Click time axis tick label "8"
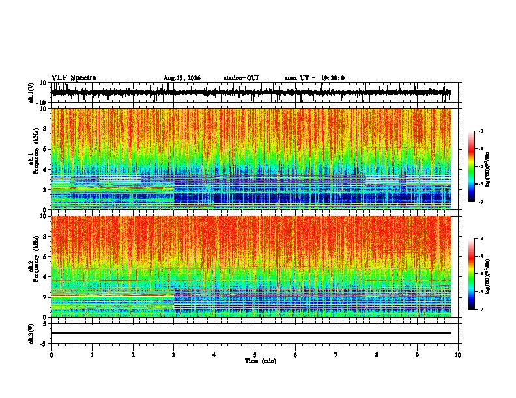The image size is (516, 398). 377,355
